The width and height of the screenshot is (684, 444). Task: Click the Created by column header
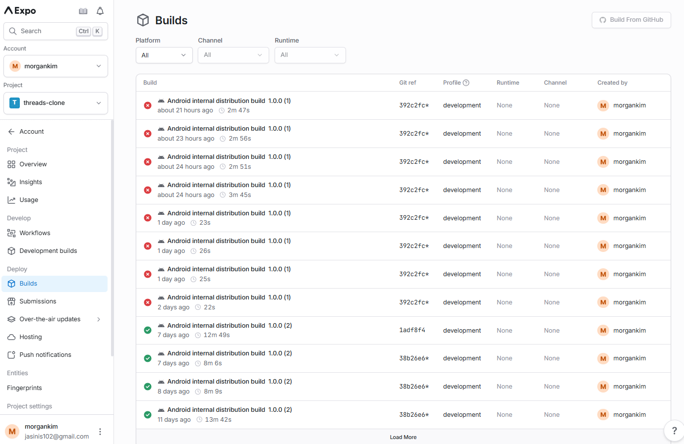point(613,83)
